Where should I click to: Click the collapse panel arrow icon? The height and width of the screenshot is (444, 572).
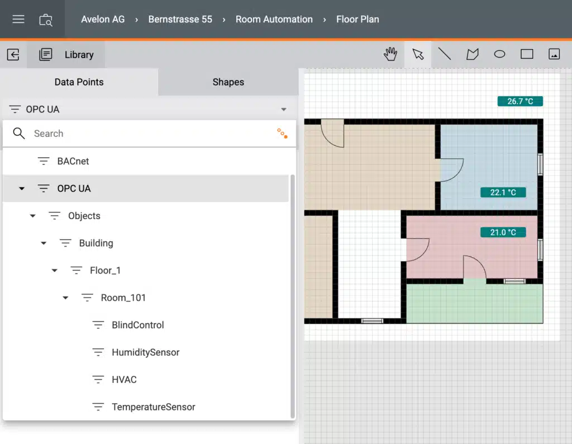tap(13, 54)
